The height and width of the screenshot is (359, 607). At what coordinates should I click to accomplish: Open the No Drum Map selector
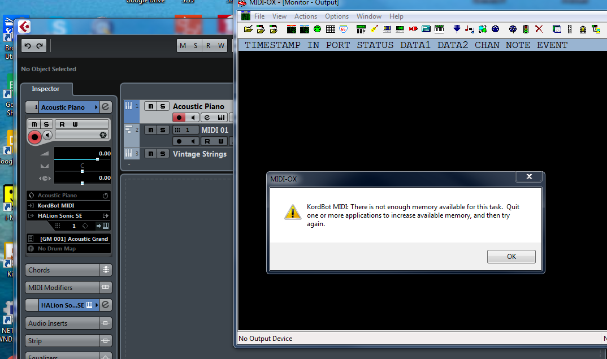[x=68, y=249]
